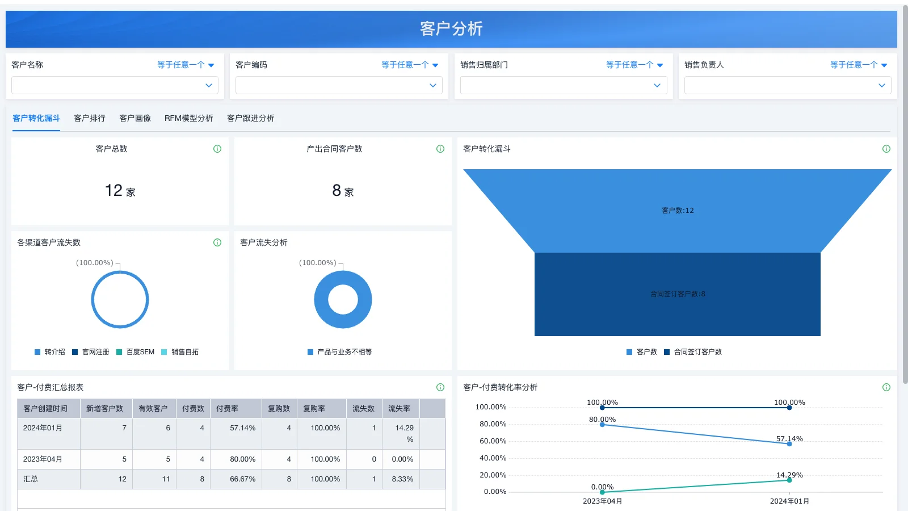Screen dimensions: 908x511
Task: Click the green 百度SEM legend color square
Action: pos(119,351)
